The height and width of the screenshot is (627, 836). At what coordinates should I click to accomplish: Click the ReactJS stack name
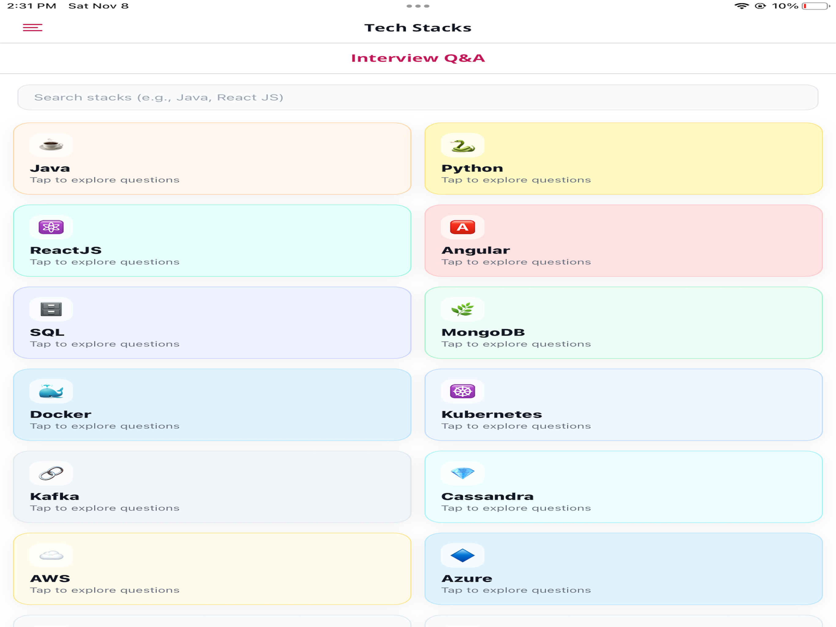pyautogui.click(x=66, y=250)
